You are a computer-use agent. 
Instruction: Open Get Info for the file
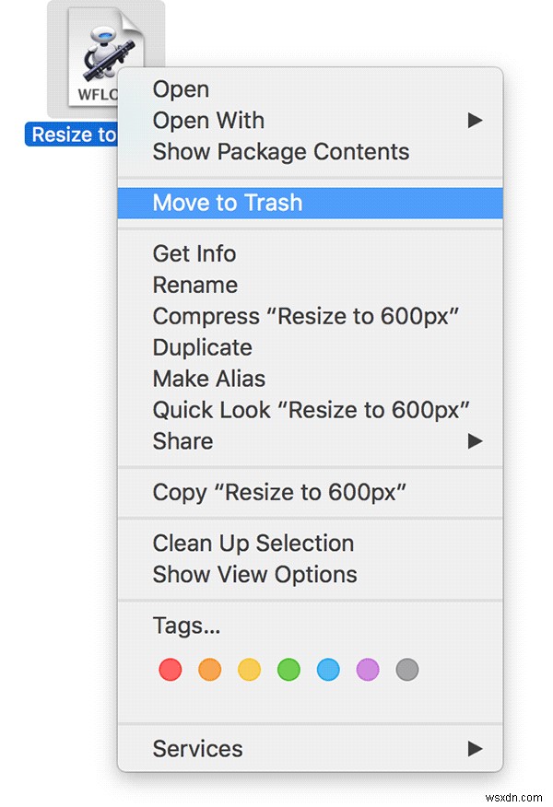point(194,253)
